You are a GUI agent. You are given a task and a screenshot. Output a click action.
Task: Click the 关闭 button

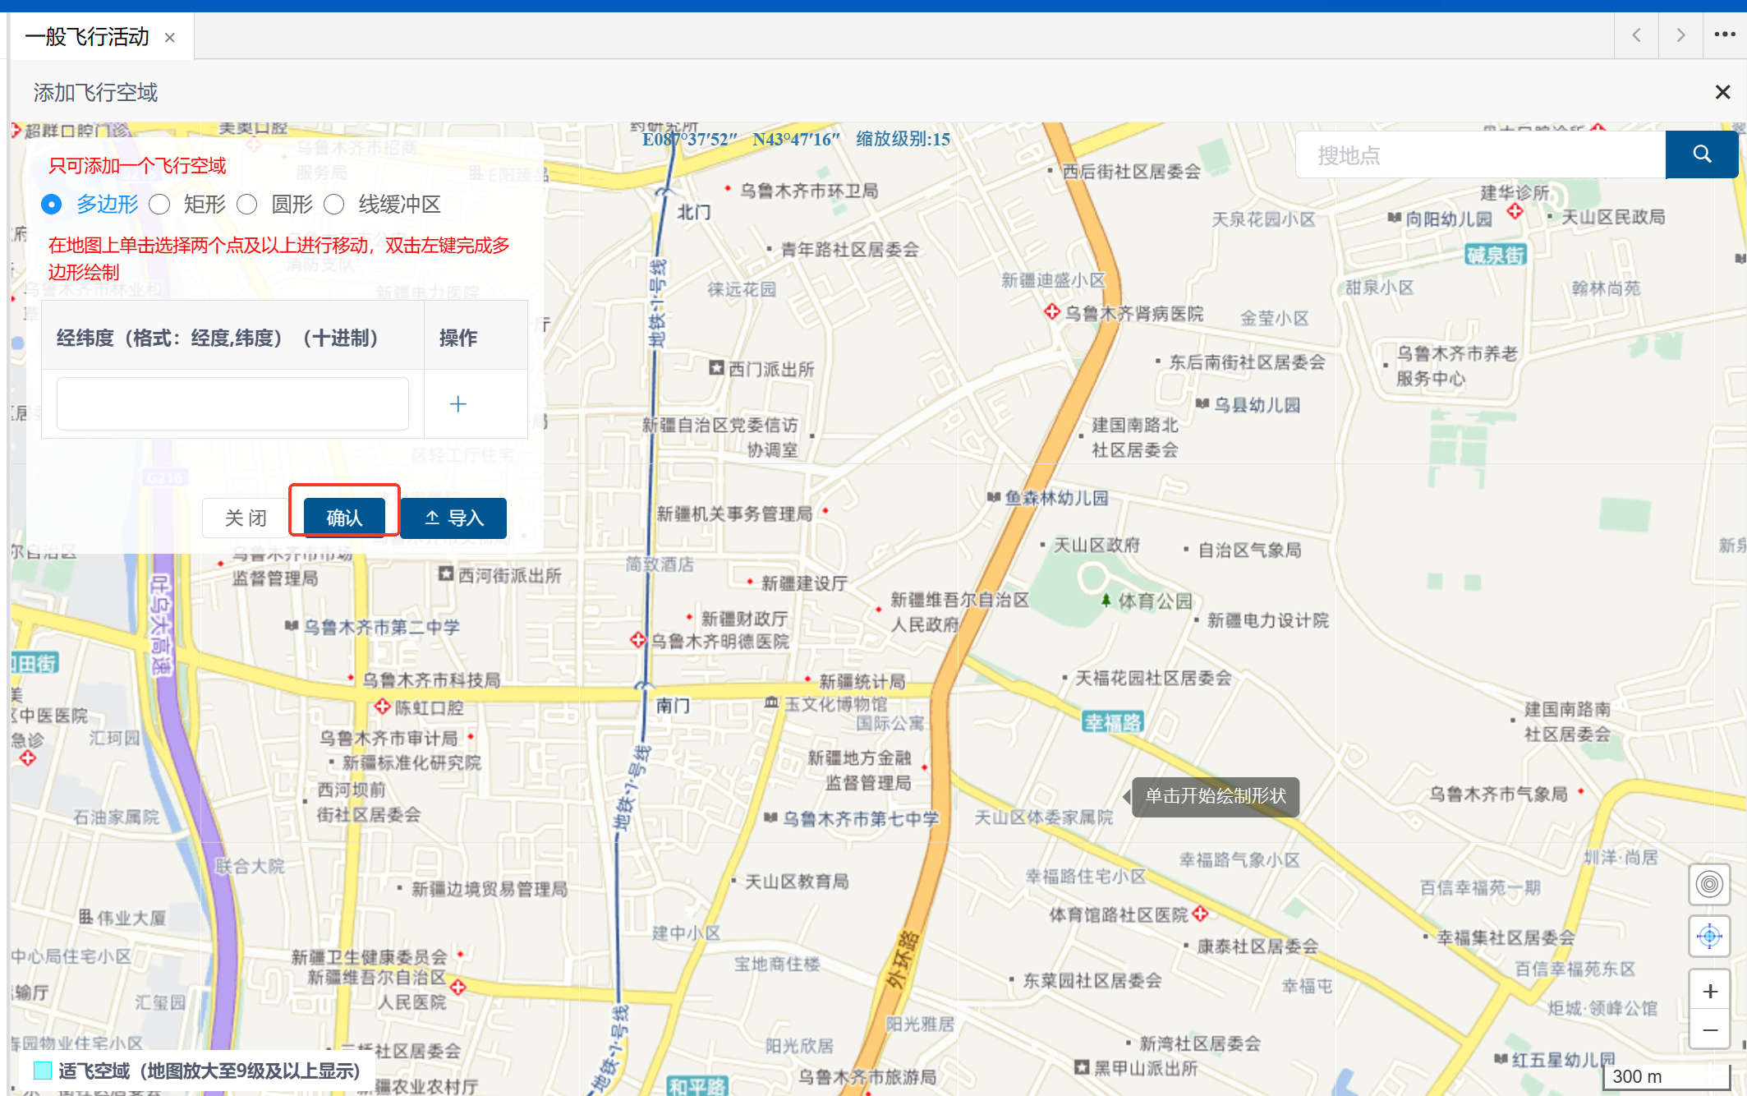click(x=246, y=518)
